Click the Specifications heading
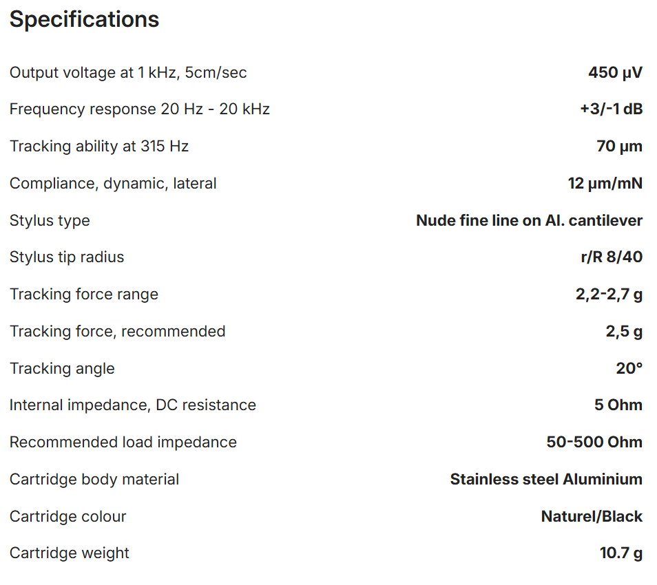The image size is (657, 585). (x=84, y=20)
